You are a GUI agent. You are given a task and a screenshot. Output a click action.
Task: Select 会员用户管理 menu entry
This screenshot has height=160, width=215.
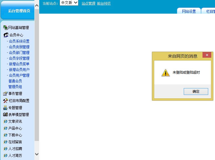point(19,75)
